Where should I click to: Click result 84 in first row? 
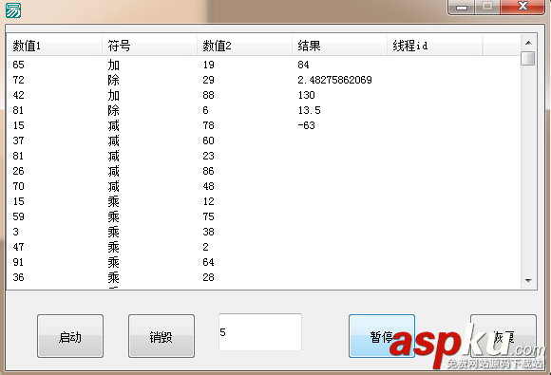[x=304, y=65]
